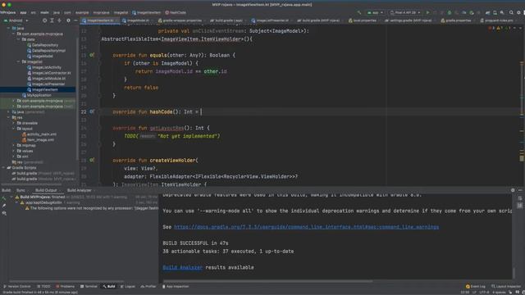Screen dimensions: 525x295
Task: Collapse the imagelist package node
Action: tap(19, 62)
